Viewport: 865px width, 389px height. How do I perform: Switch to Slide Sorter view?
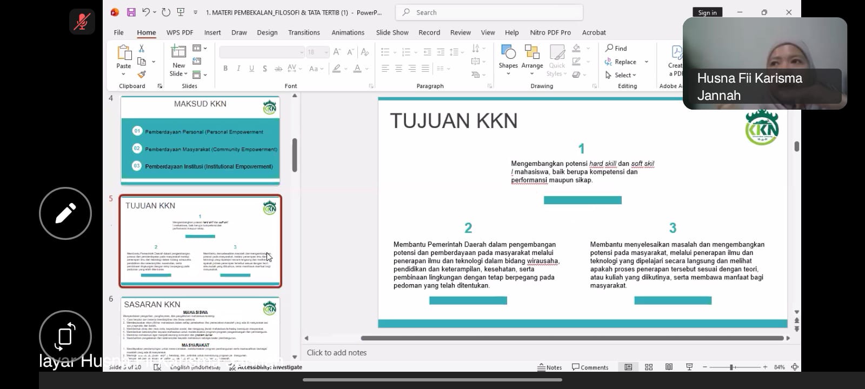[x=649, y=367]
